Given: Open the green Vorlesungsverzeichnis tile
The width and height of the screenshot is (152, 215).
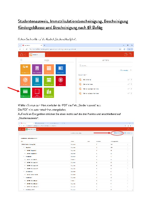Looking at the screenshot, I should (x=49, y=92).
